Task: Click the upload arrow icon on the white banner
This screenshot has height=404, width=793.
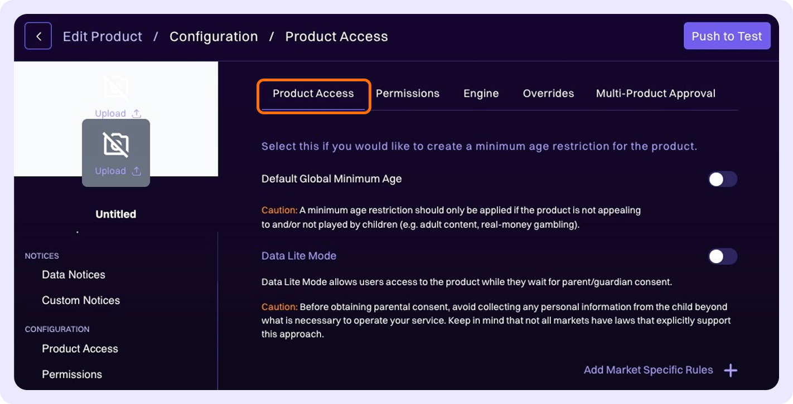Action: click(137, 114)
